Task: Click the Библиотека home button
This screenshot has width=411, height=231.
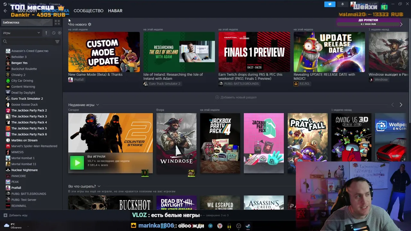Action: tap(27, 22)
